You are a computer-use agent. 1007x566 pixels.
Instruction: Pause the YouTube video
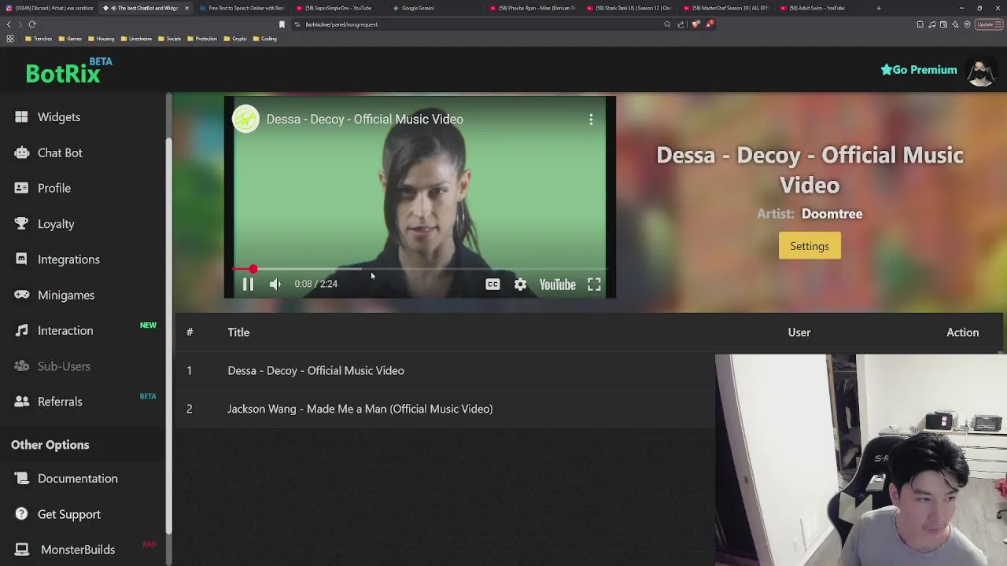pyautogui.click(x=248, y=285)
